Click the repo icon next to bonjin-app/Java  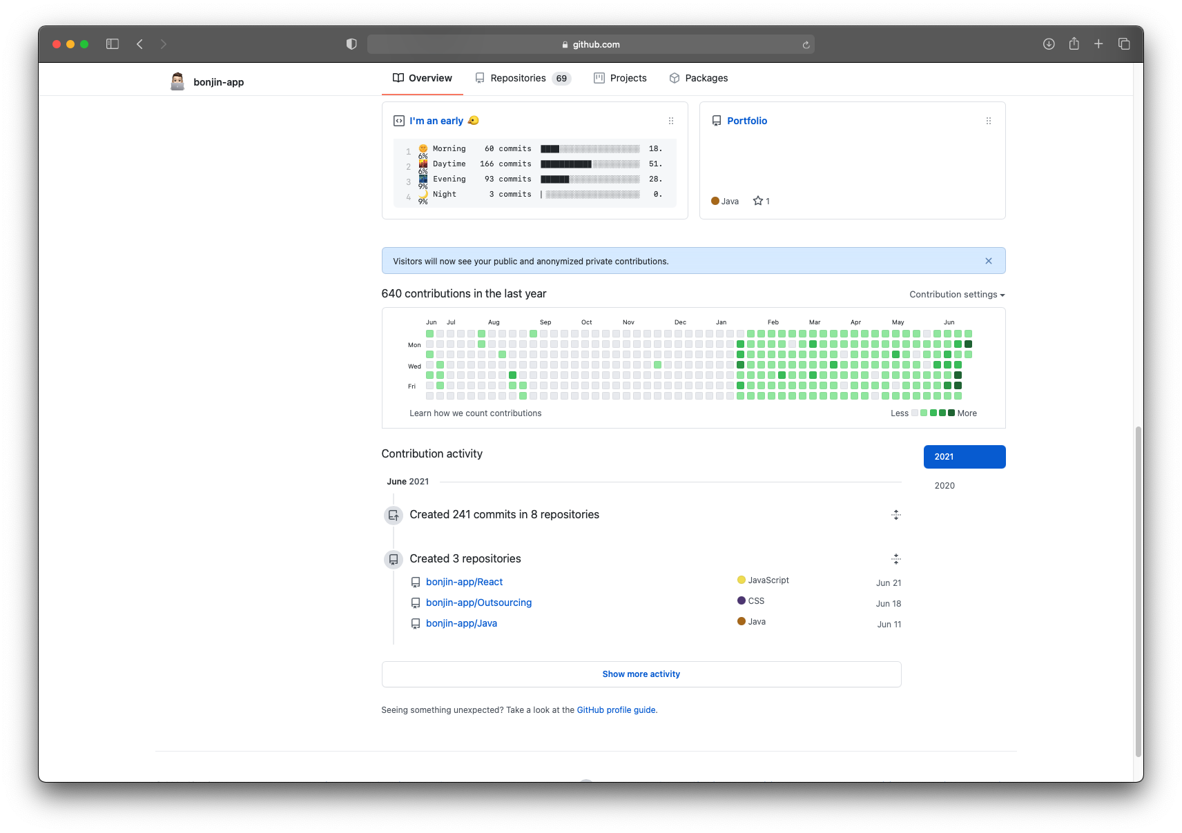(x=416, y=624)
